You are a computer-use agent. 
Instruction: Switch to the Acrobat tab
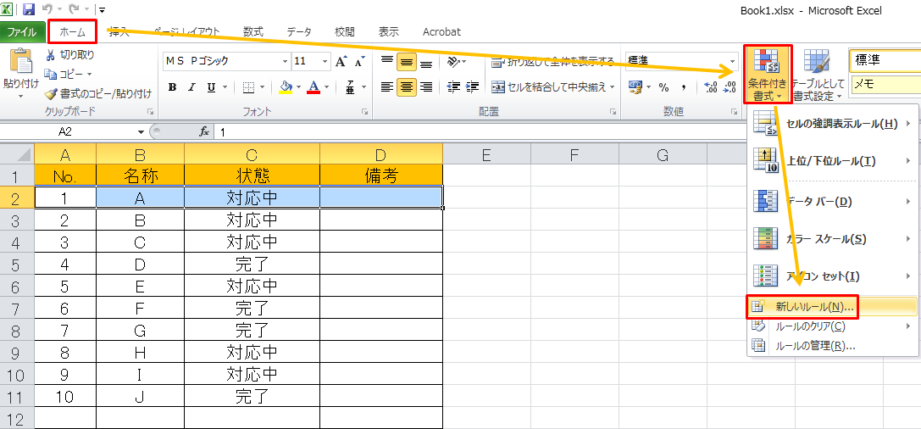pos(441,32)
